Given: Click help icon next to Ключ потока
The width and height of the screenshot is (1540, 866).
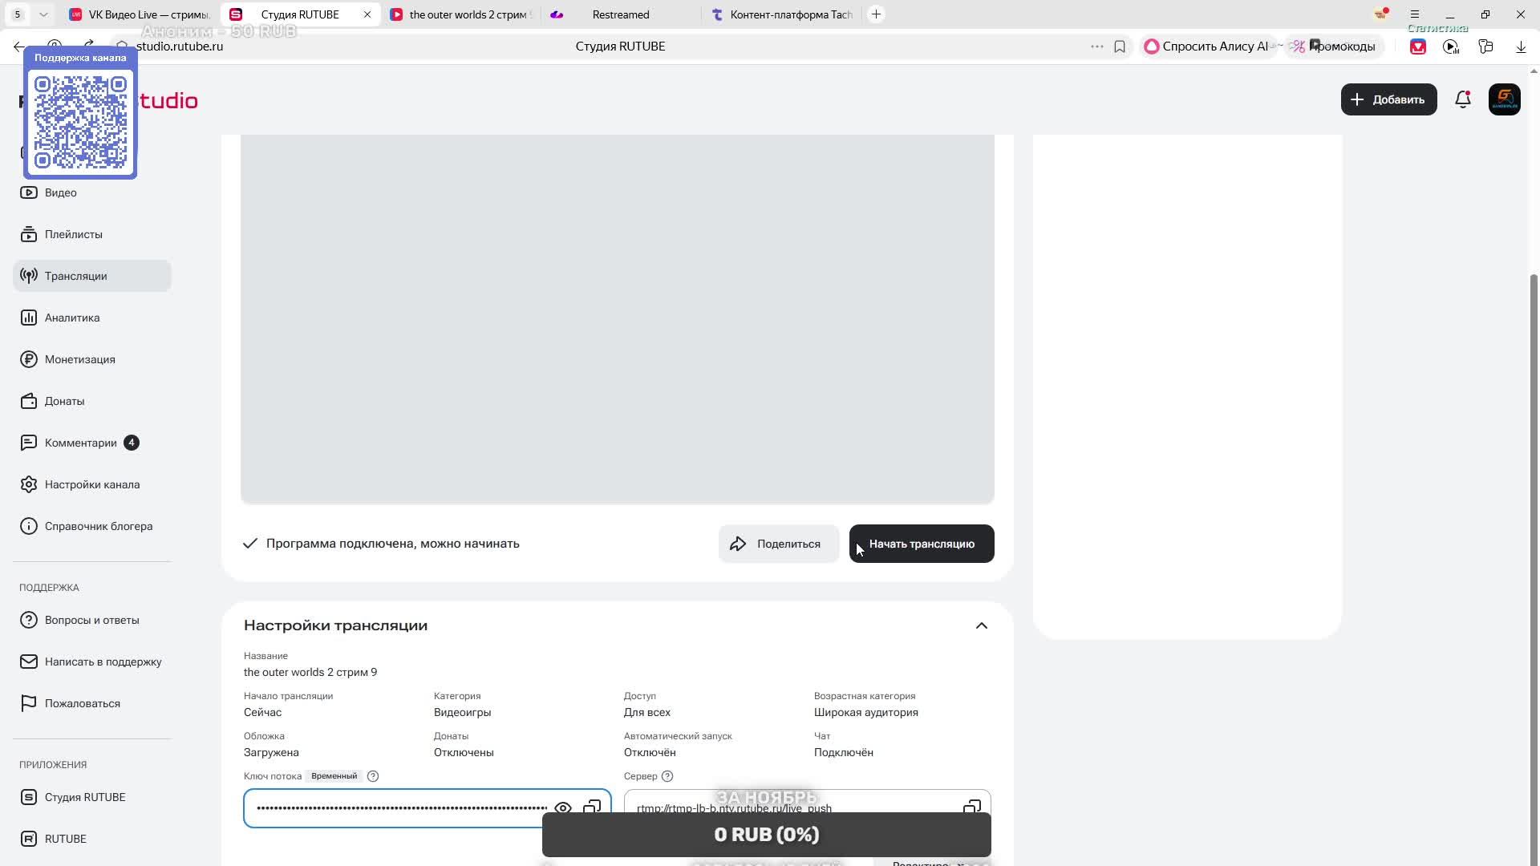Looking at the screenshot, I should point(373,776).
